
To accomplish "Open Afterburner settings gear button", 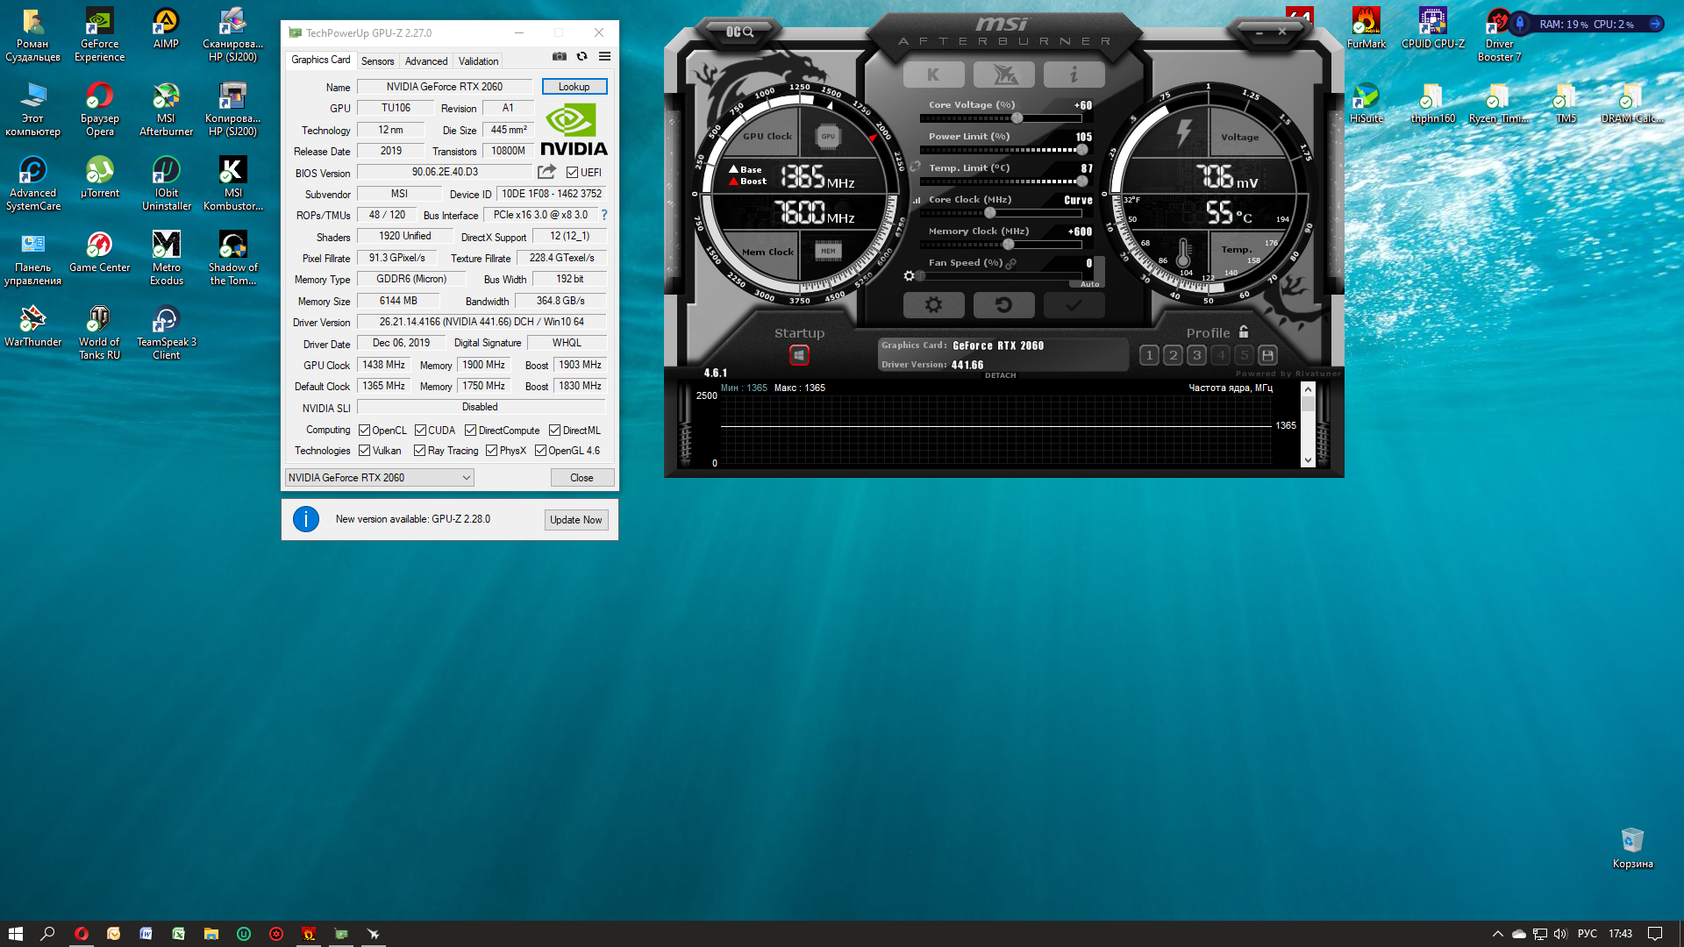I will coord(933,305).
